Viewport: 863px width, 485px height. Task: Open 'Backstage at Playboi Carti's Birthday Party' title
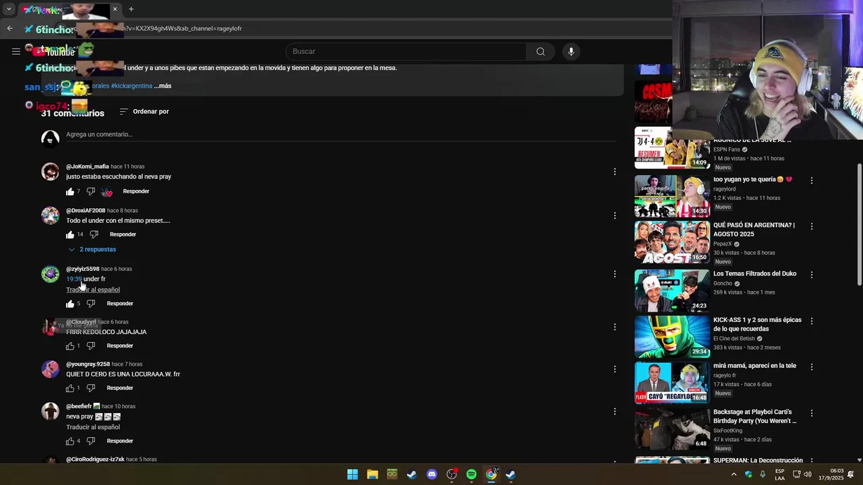[x=754, y=416]
